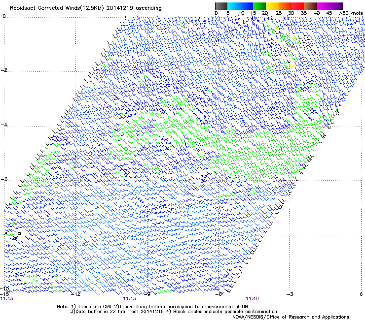Pick the dark purple 45-50 knots legend segment
365x320 pixels.
(336, 6)
